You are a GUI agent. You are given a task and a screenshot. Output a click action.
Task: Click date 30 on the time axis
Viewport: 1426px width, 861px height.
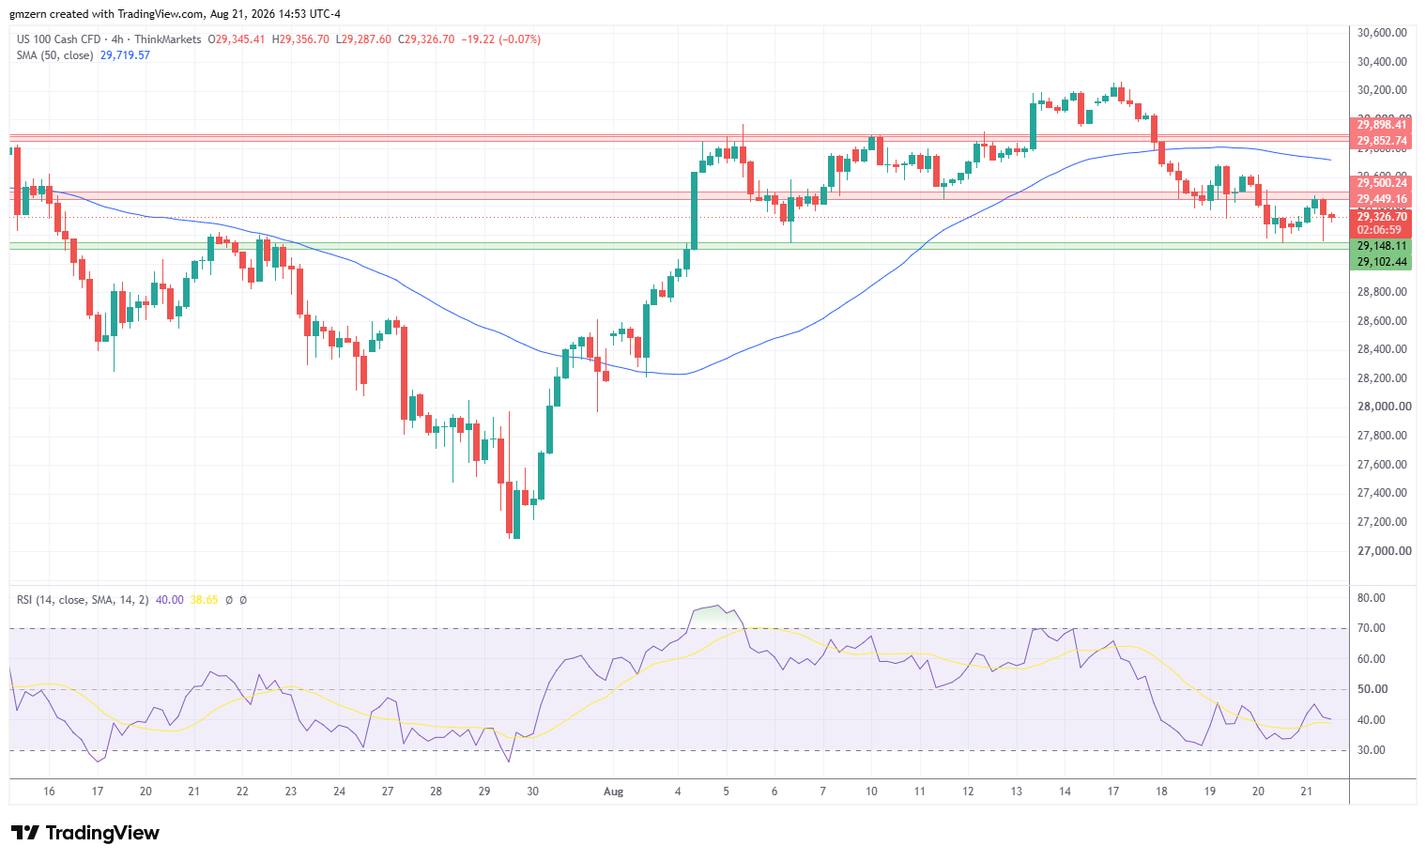point(532,792)
